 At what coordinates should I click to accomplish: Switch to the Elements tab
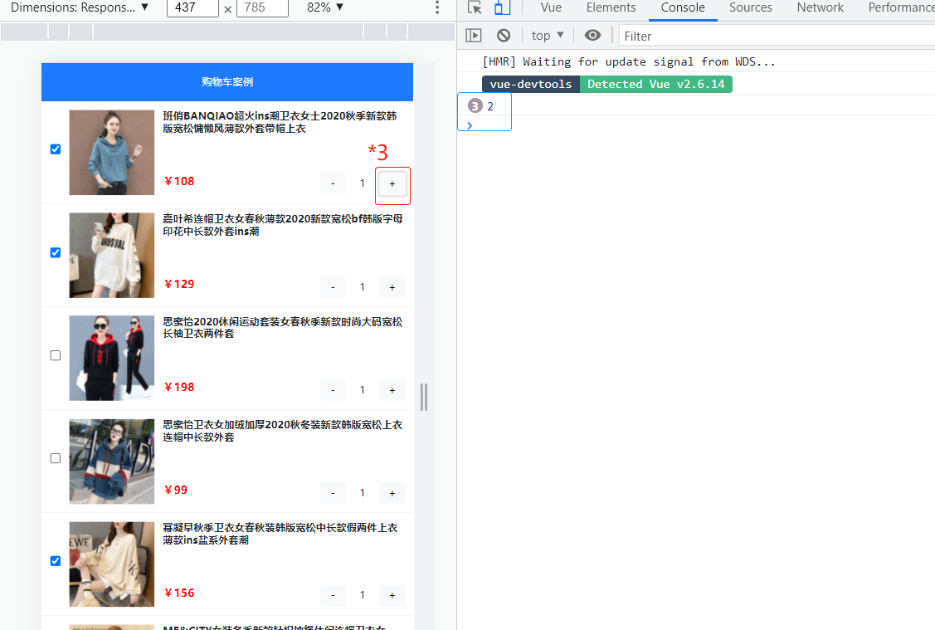pyautogui.click(x=611, y=7)
